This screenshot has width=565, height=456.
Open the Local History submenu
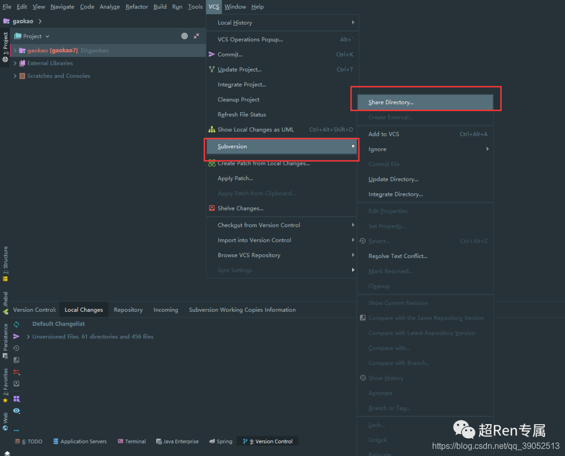[x=282, y=22]
